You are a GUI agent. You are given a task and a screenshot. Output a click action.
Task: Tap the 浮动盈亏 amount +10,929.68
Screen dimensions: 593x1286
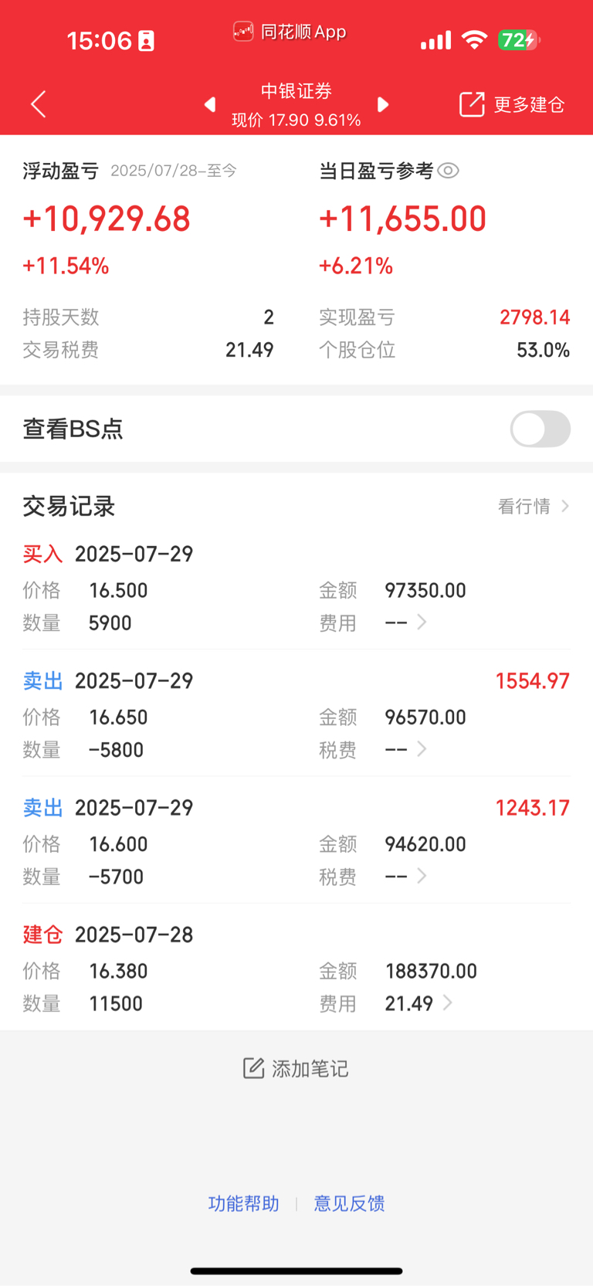point(107,219)
